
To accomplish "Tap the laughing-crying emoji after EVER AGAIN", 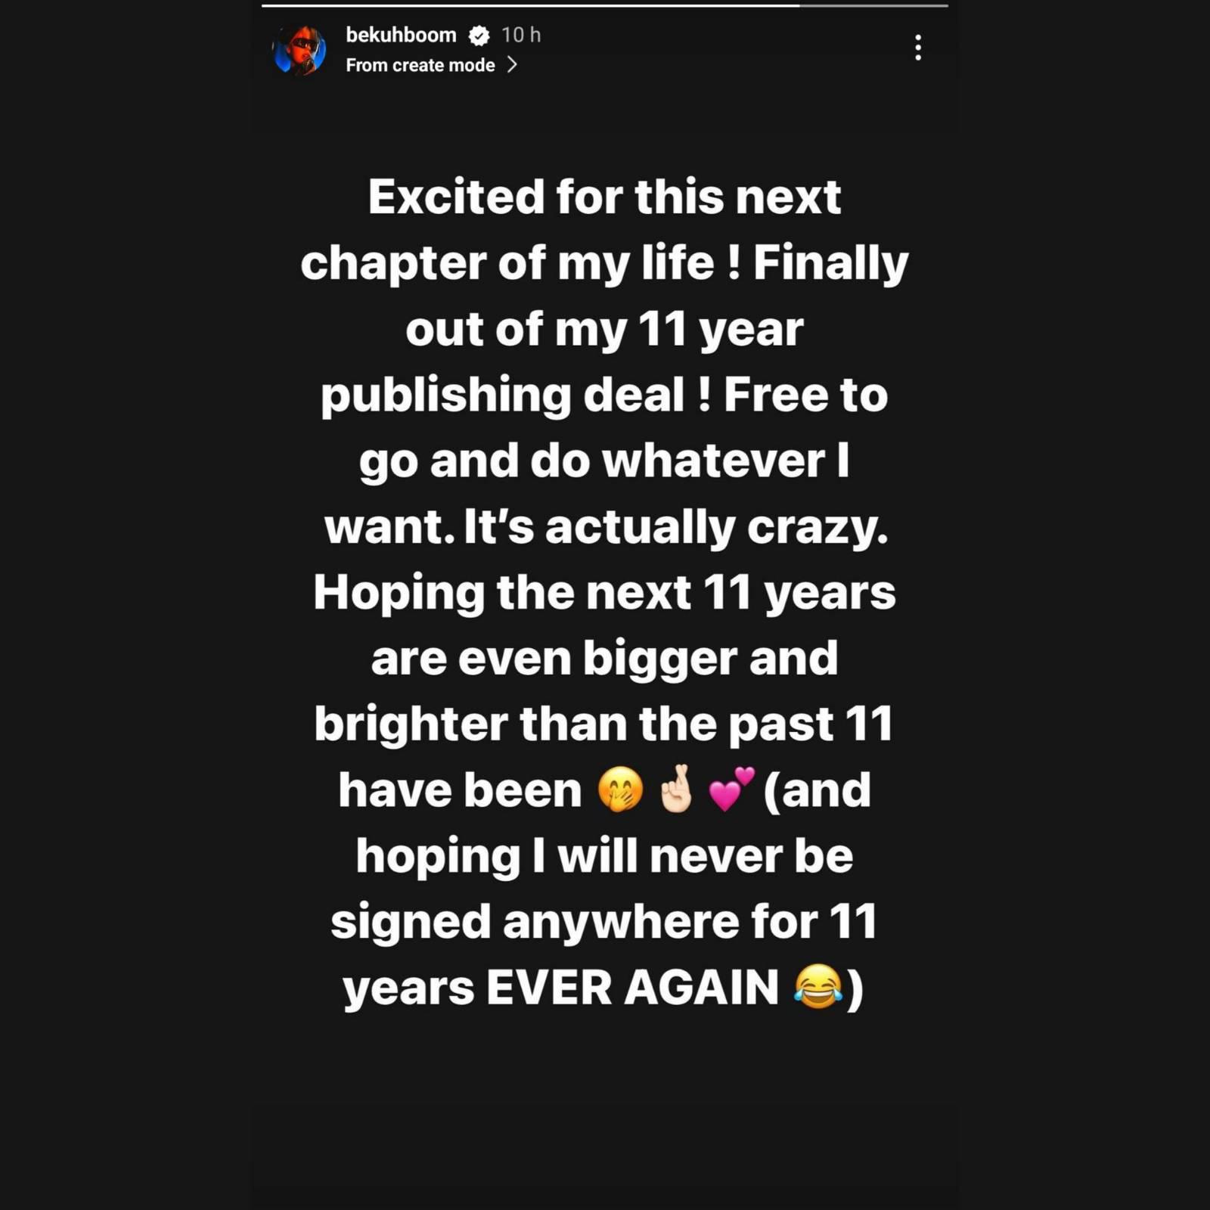I will pyautogui.click(x=818, y=987).
